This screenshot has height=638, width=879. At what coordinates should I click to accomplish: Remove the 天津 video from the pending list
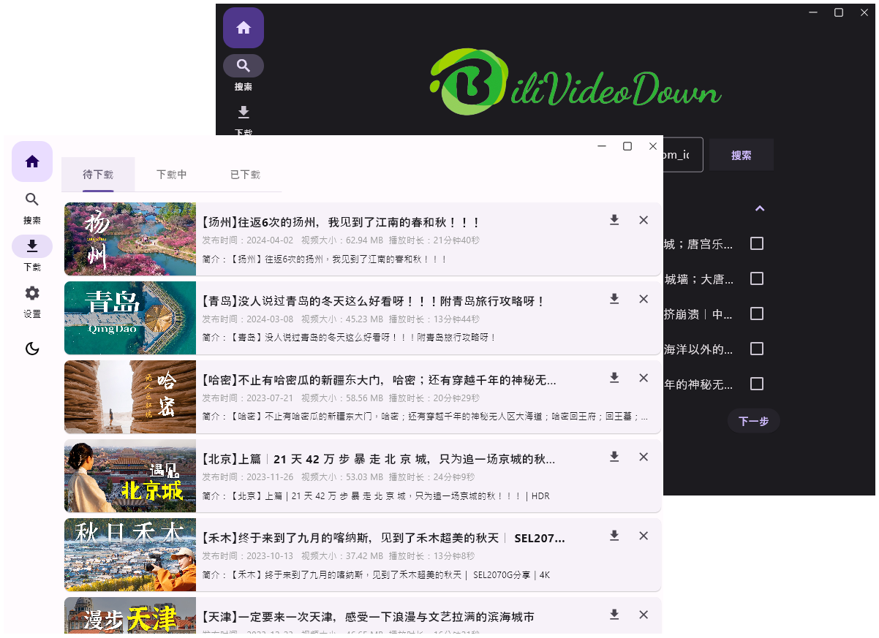[x=644, y=615]
